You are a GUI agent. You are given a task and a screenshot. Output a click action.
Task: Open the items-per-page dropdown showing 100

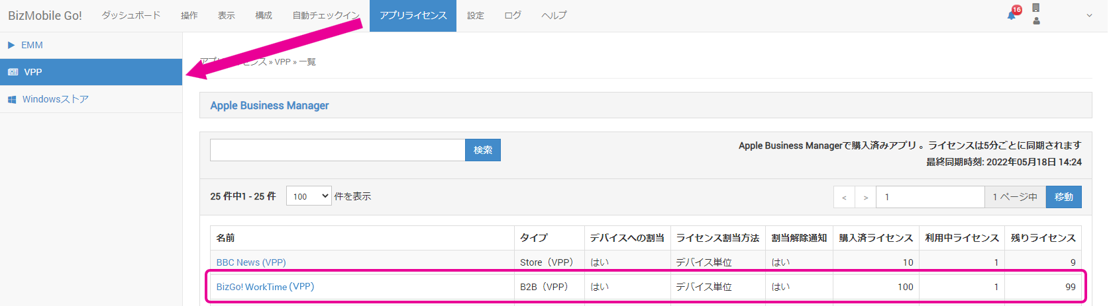pos(309,196)
